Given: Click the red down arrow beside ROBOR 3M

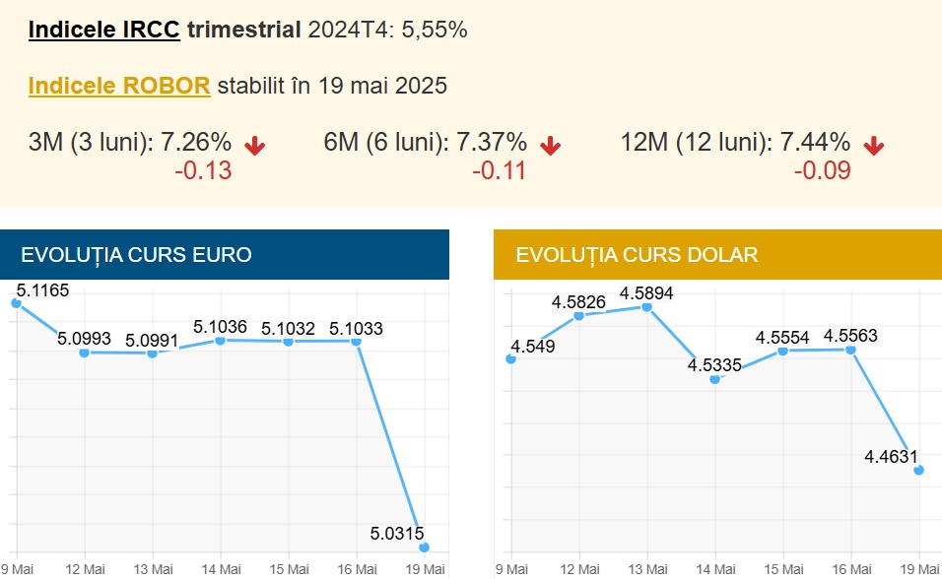Looking at the screenshot, I should (x=255, y=146).
